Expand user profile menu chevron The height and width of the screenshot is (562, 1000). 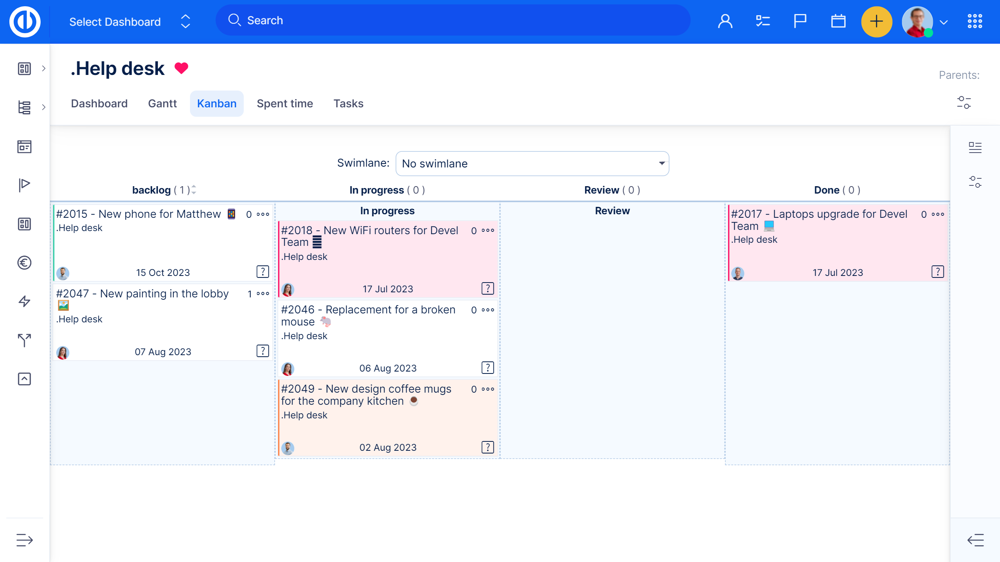pyautogui.click(x=944, y=22)
